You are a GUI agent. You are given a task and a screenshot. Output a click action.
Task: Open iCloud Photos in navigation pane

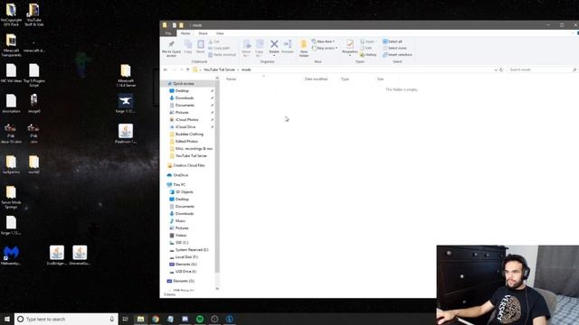(x=187, y=120)
